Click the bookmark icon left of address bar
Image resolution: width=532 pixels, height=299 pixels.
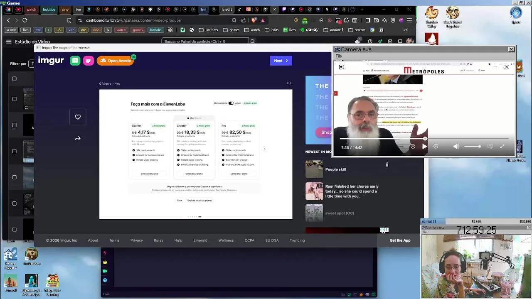[x=69, y=20]
